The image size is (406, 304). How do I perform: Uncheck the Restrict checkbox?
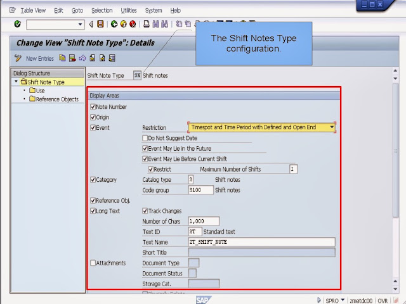(151, 169)
